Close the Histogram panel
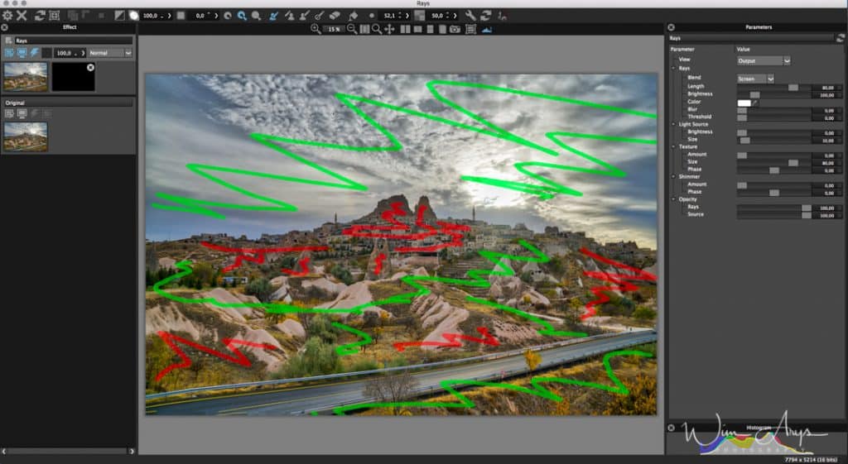848x464 pixels. pos(671,428)
